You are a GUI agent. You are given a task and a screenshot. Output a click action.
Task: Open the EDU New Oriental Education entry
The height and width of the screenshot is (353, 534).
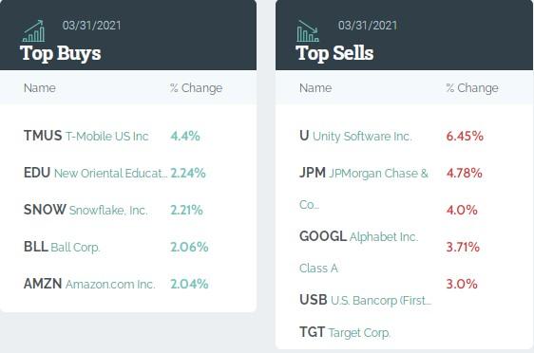95,173
